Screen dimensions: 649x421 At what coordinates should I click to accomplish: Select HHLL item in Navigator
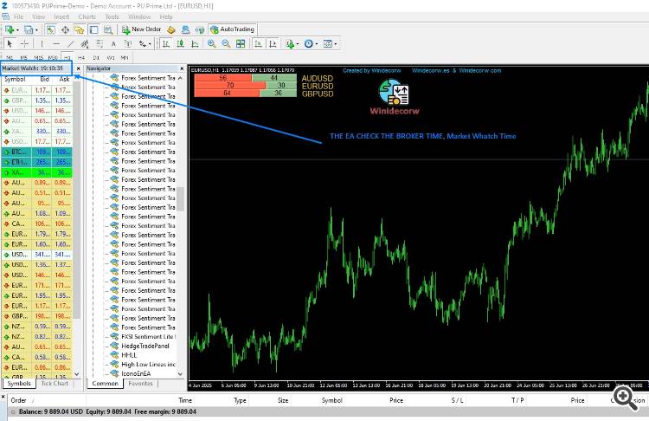tap(129, 355)
